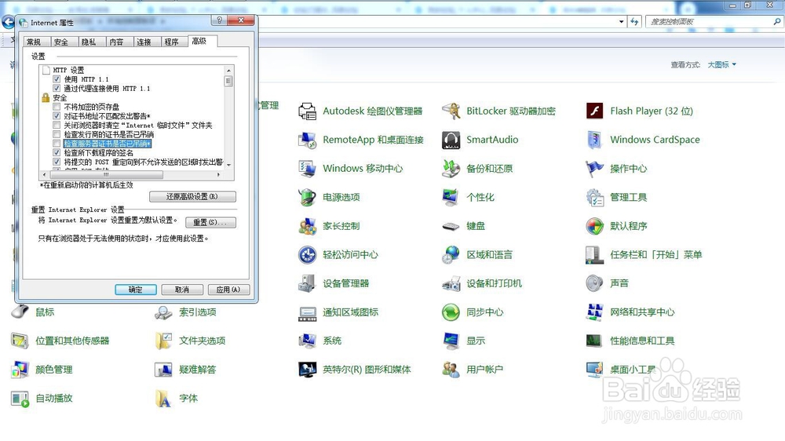Open 鼠标 icon
The height and width of the screenshot is (441, 785).
pos(20,312)
